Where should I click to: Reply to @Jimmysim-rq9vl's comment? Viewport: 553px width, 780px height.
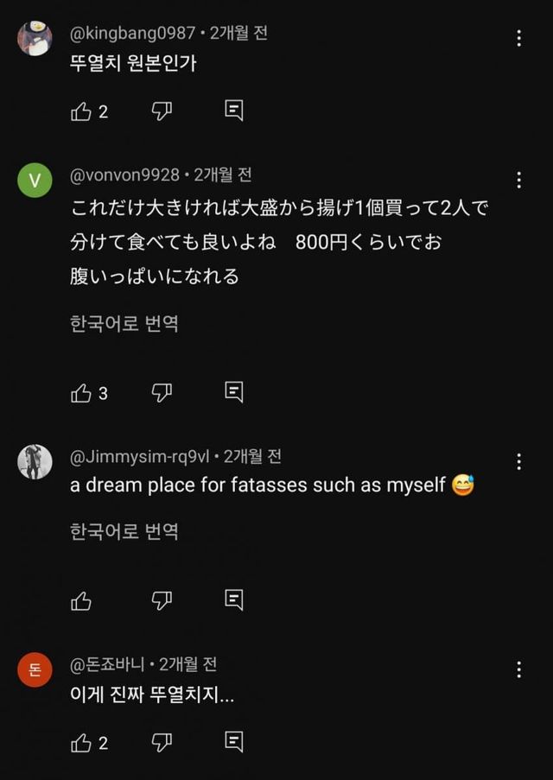point(233,599)
